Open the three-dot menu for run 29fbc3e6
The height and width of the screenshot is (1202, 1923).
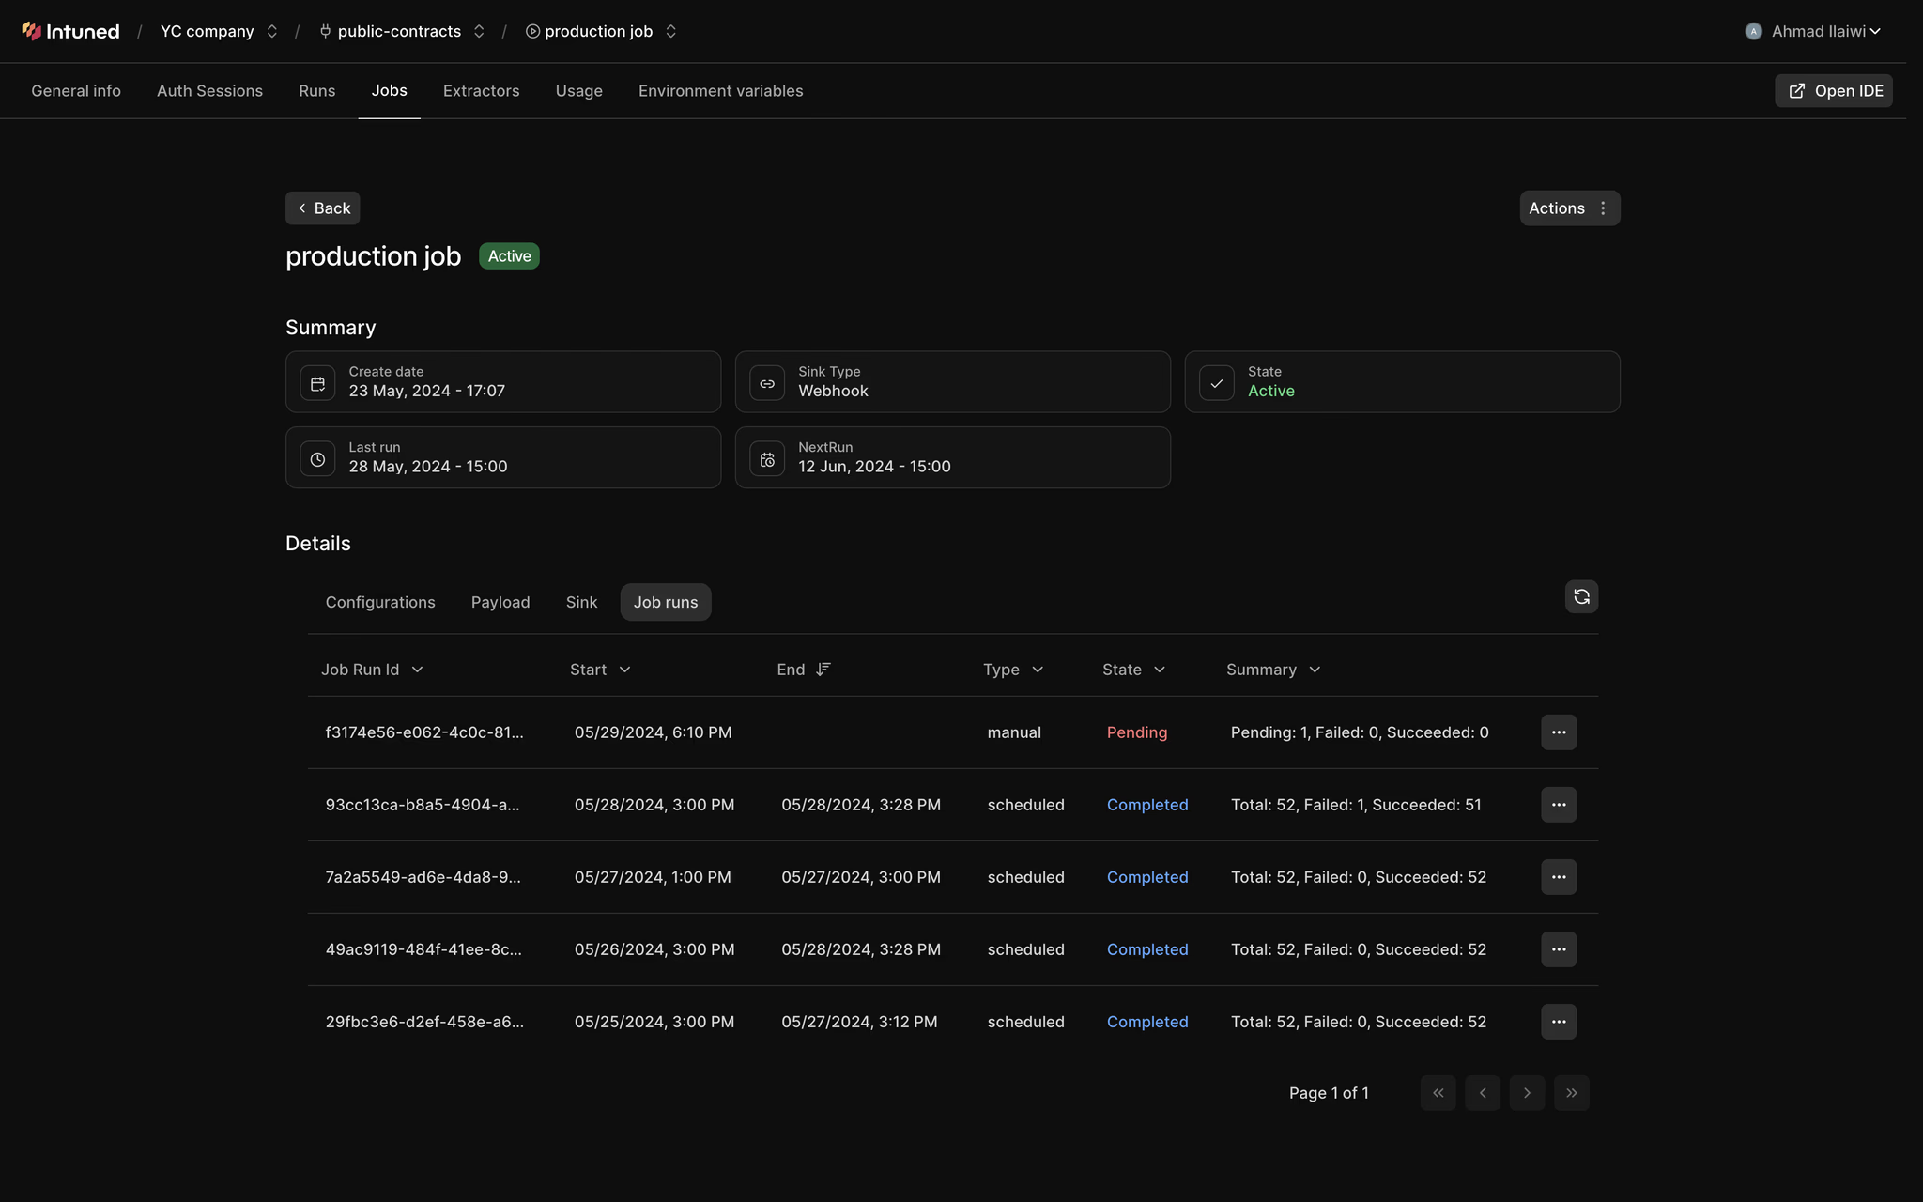coord(1558,1022)
